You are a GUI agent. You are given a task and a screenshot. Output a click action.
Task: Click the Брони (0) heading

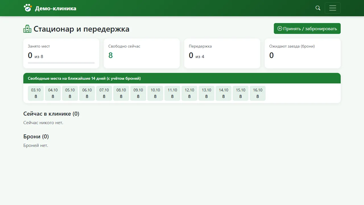[36, 137]
